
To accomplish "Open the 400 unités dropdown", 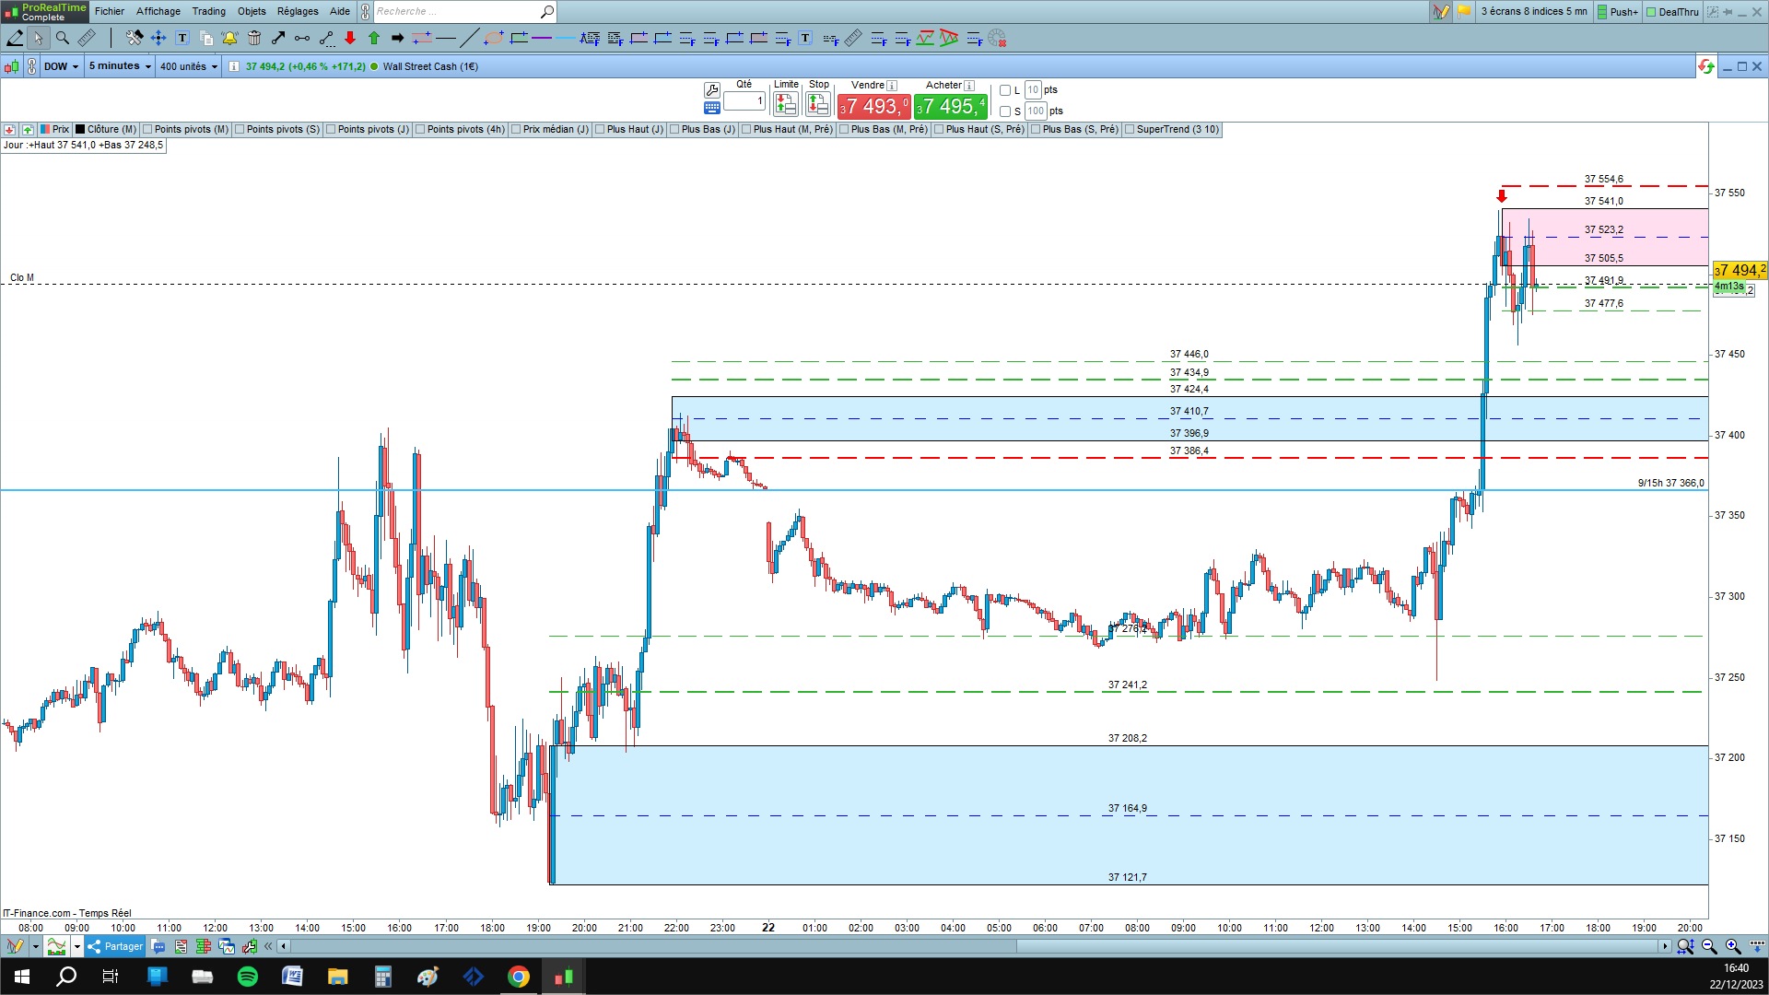I will (188, 66).
